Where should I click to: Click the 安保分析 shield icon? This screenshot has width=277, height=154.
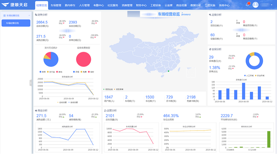pos(210,49)
